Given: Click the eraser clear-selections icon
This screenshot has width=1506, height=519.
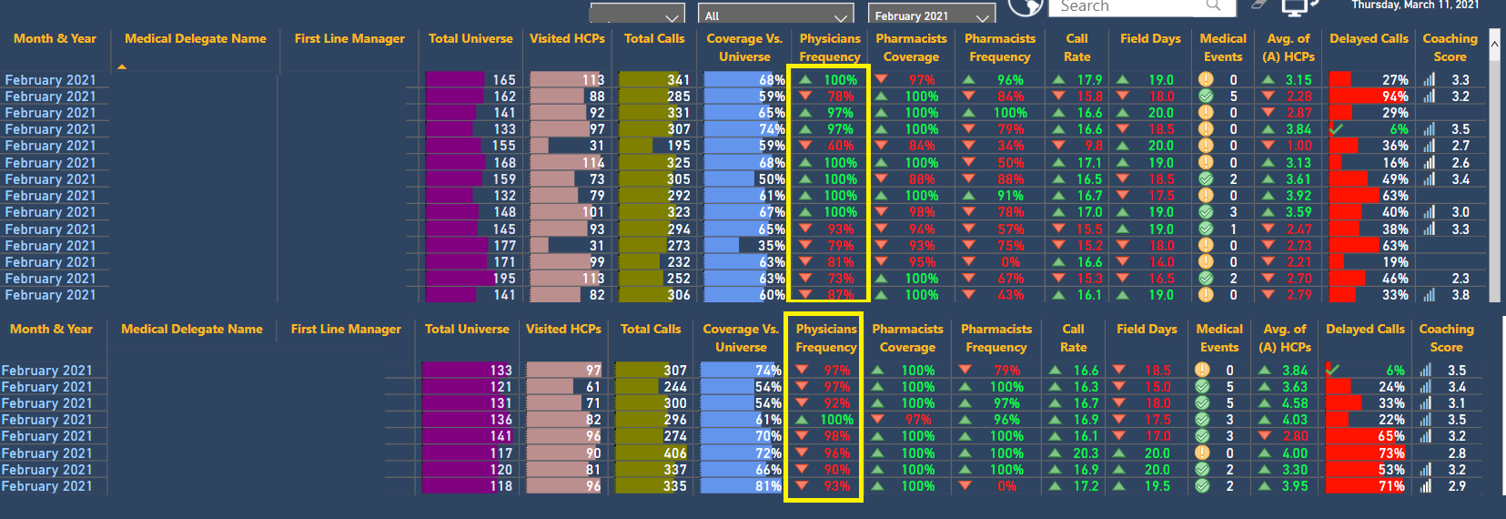Looking at the screenshot, I should (x=1258, y=5).
